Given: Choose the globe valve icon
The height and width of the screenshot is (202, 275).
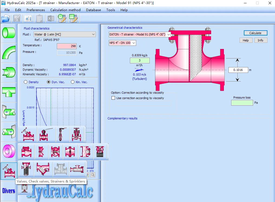Looking at the screenshot, I should click(77, 134).
